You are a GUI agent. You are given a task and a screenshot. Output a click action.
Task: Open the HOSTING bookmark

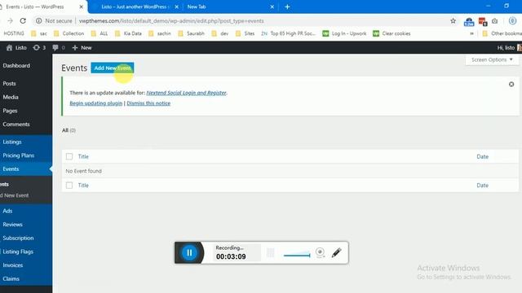point(14,33)
